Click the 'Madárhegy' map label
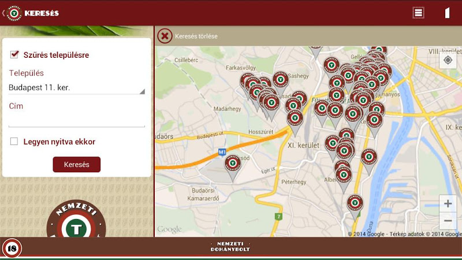The width and height of the screenshot is (462, 260). click(x=227, y=109)
